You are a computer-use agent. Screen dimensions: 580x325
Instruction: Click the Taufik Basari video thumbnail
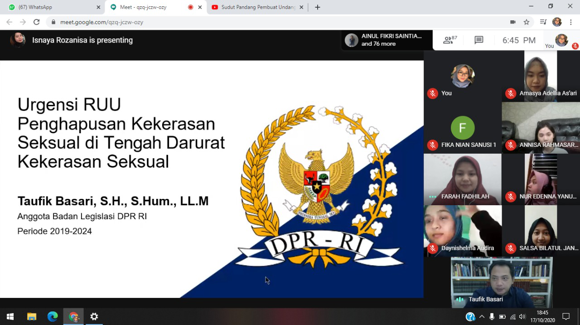502,283
